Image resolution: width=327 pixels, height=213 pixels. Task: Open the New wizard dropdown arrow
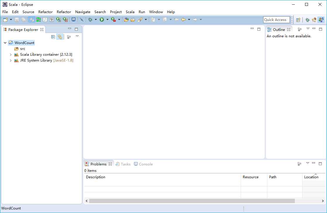click(11, 20)
